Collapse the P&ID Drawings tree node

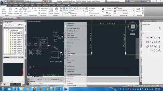[7, 30]
